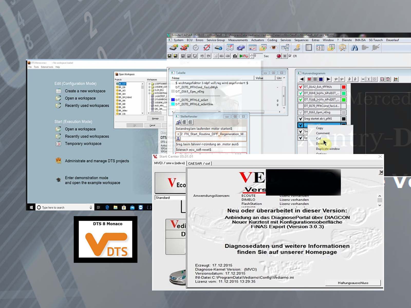Switch to the MVCI / smr-x tab
Viewport: 411px width, 308px height.
tap(169, 163)
